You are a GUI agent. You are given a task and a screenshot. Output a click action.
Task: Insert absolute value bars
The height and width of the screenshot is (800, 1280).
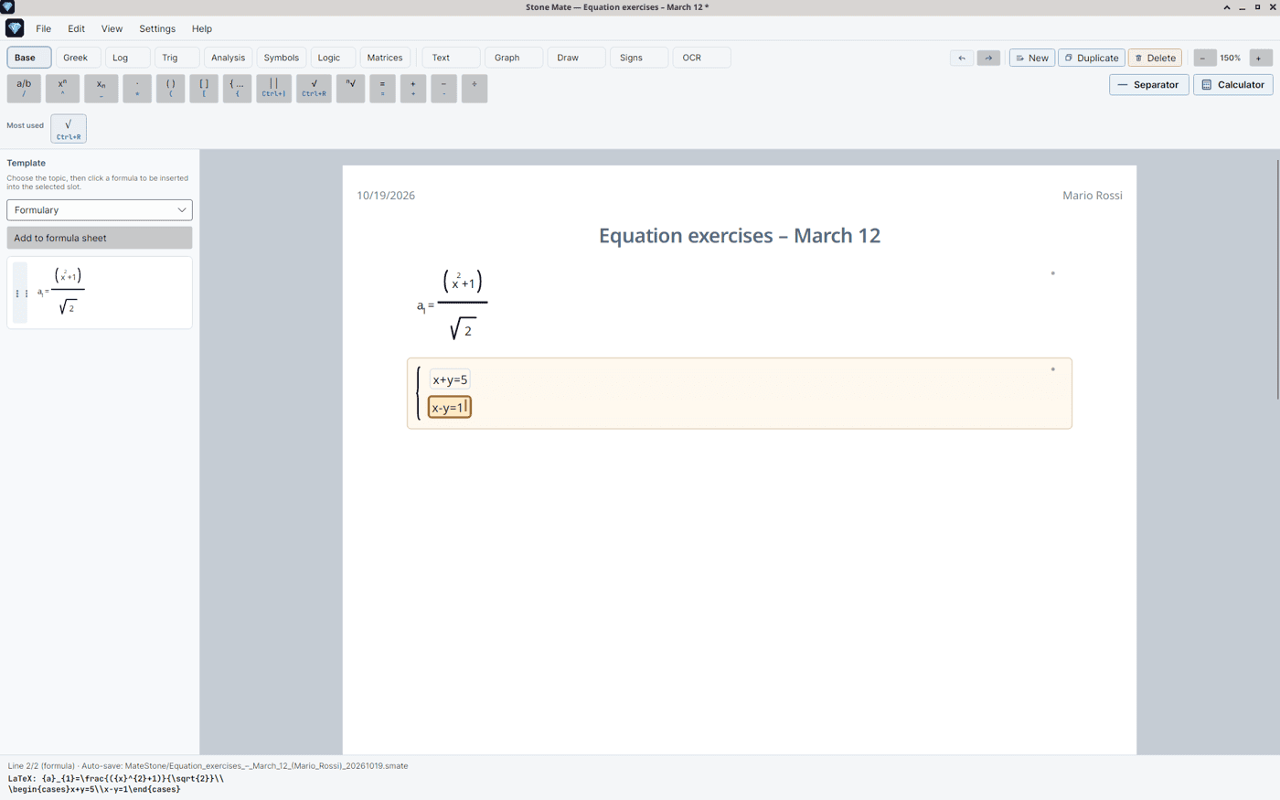click(x=273, y=88)
